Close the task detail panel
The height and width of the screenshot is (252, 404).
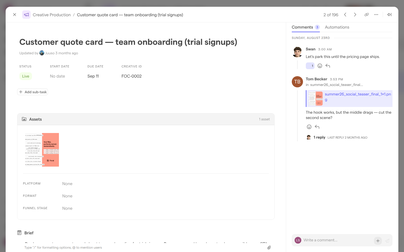[15, 15]
